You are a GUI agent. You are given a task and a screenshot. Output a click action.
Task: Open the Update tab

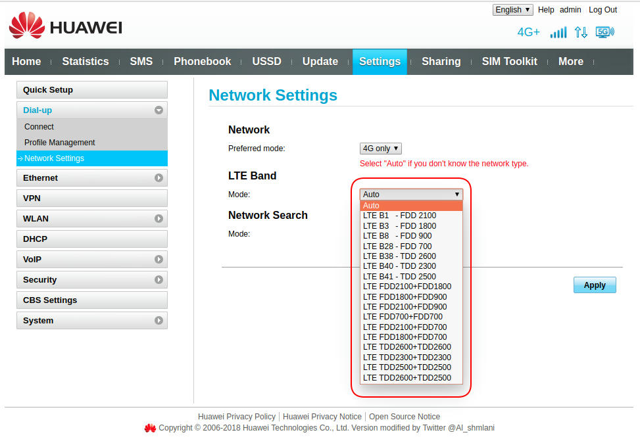(x=320, y=62)
